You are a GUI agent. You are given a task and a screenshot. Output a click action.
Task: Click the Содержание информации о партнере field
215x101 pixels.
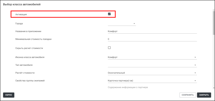tap(128, 87)
